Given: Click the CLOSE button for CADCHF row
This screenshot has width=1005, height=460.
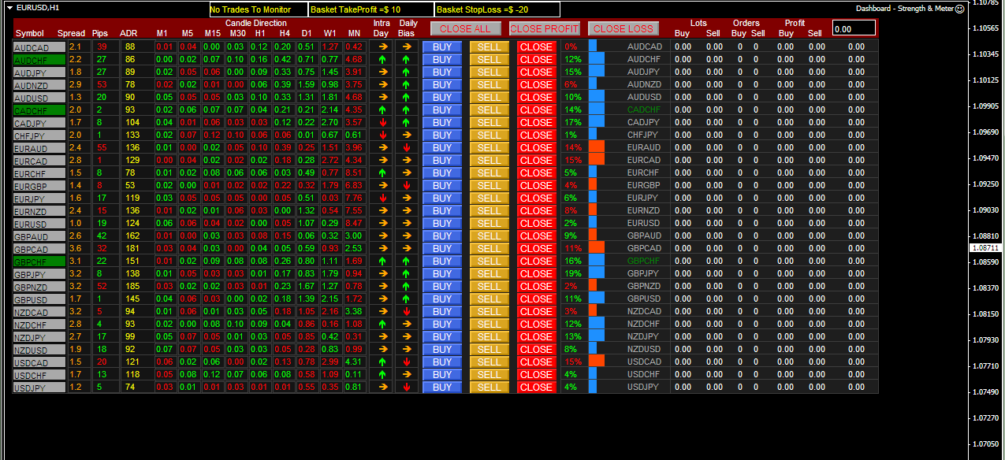Looking at the screenshot, I should tap(536, 109).
